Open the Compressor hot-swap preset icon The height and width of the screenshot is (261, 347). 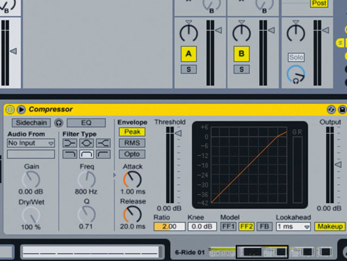331,110
